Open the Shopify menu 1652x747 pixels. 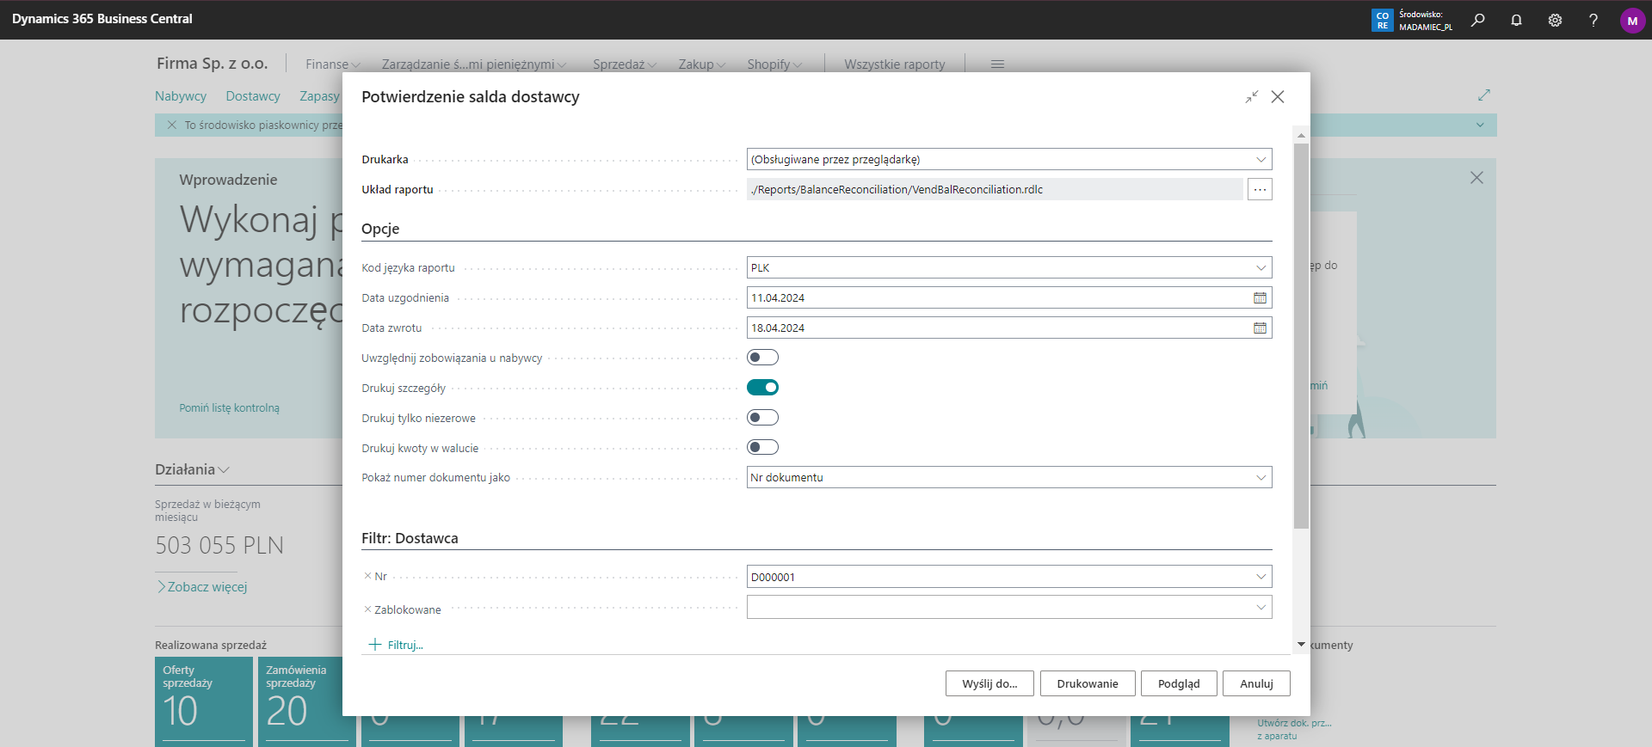click(x=774, y=64)
